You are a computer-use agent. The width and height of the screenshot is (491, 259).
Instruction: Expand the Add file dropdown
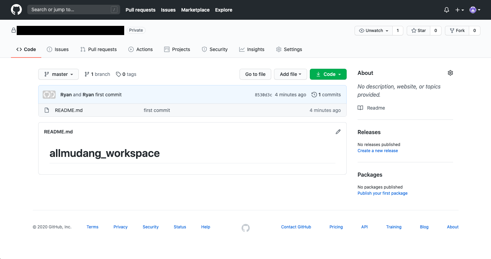pyautogui.click(x=290, y=74)
